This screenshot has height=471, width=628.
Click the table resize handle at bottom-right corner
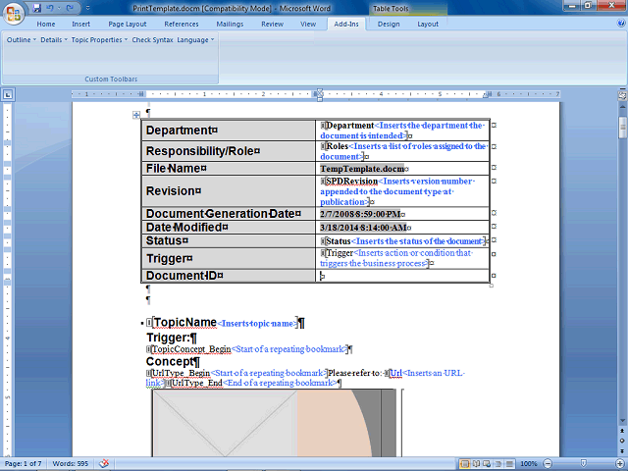[492, 286]
